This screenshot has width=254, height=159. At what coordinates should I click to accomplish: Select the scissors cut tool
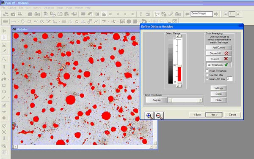click(x=4, y=45)
